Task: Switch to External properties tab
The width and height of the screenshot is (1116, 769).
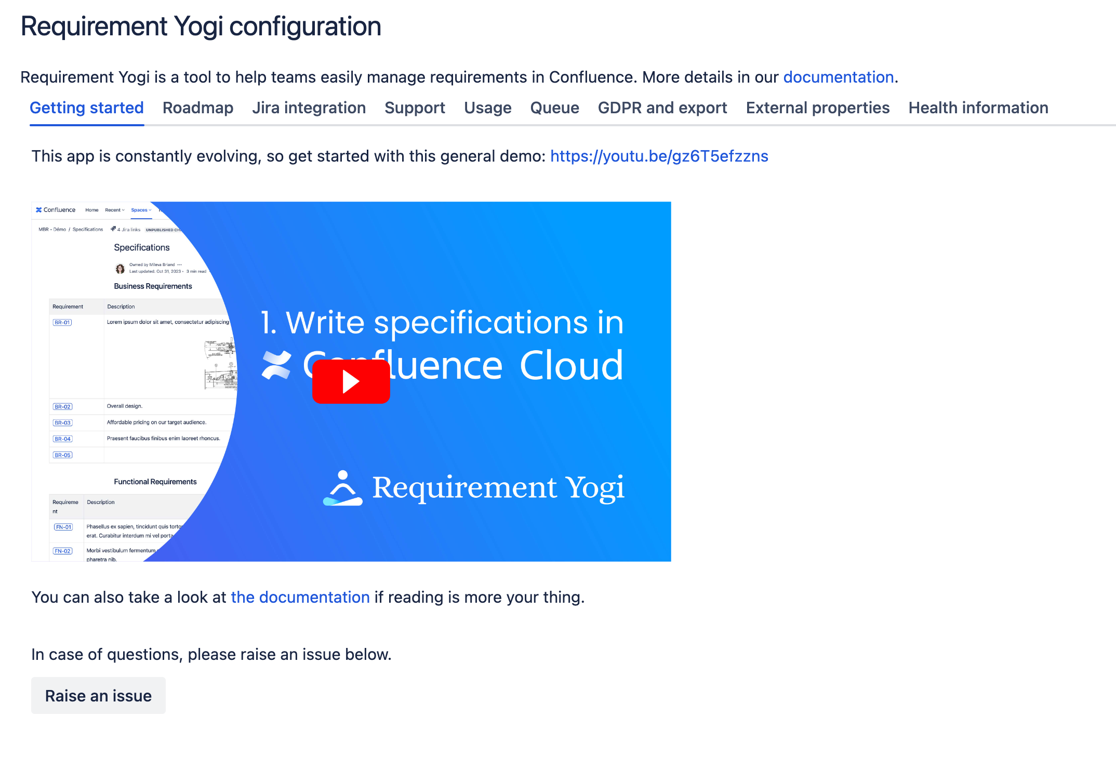Action: coord(817,108)
